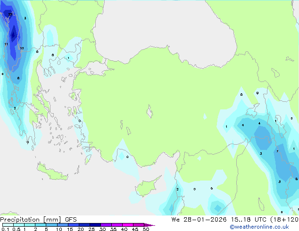Click the 5 to 10 mm legend swatch
Image resolution: width=299 pixels, height=231 pixels.
(51, 225)
